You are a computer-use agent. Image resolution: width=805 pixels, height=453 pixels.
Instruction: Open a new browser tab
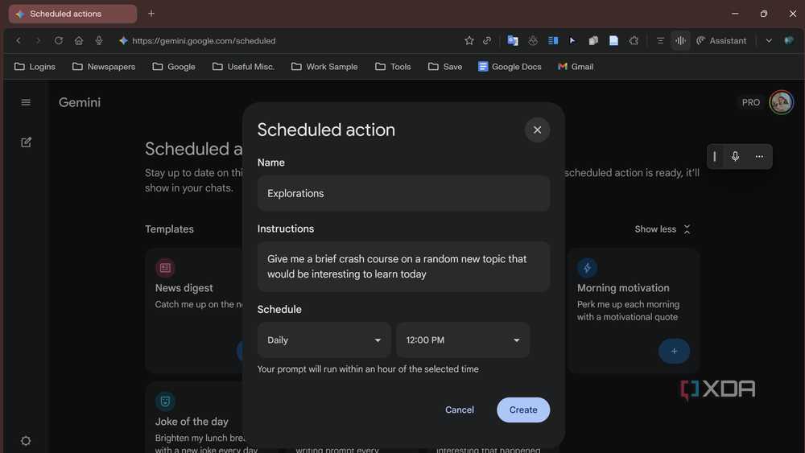tap(151, 14)
